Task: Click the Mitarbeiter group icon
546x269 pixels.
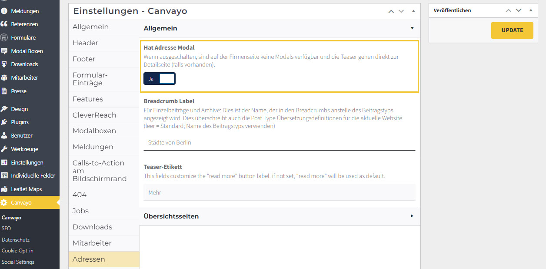Action: click(4, 78)
